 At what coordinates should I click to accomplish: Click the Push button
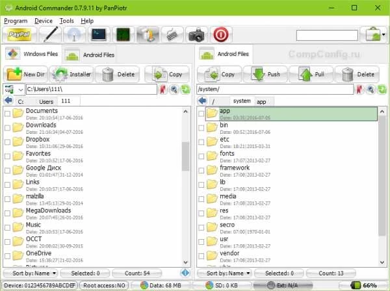[x=266, y=74]
